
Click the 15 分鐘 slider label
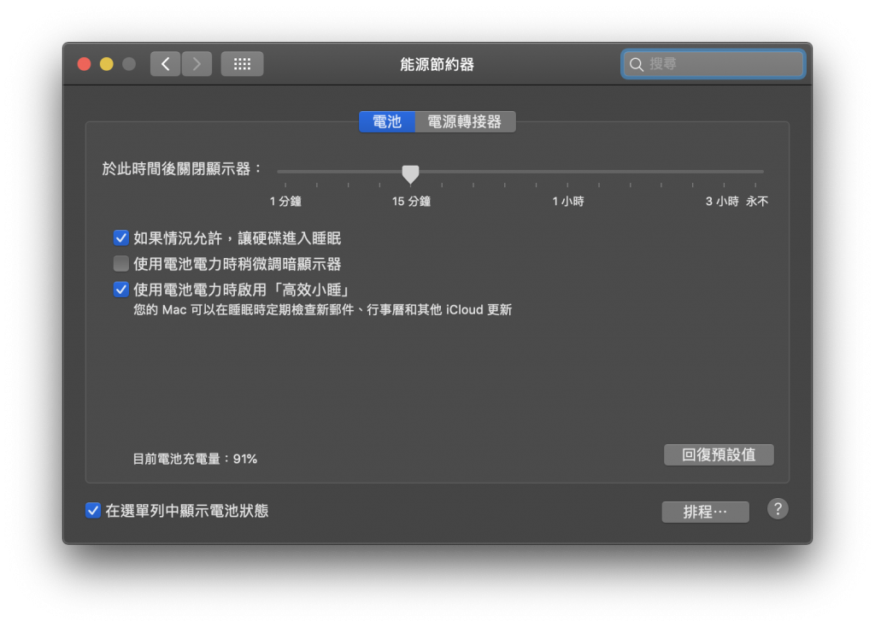(x=411, y=202)
